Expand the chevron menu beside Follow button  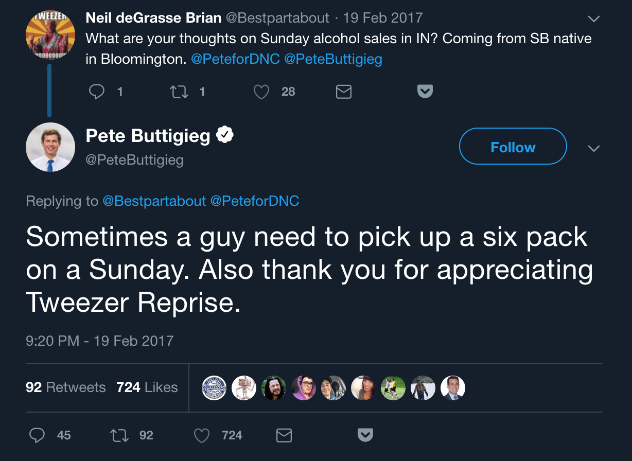pos(594,148)
